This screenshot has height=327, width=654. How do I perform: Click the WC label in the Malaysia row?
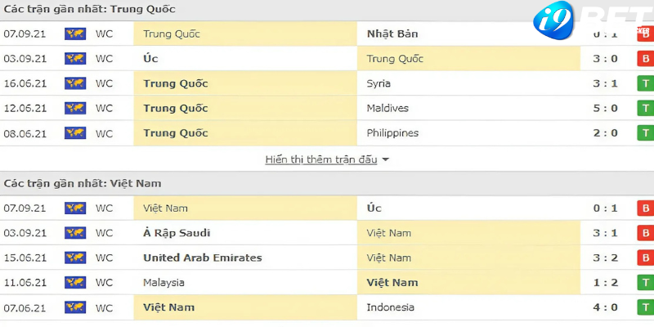104,283
